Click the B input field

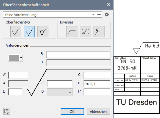[x=79, y=54]
